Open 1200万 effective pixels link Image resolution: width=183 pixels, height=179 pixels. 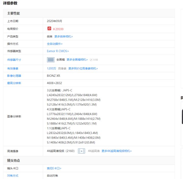coord(51,68)
